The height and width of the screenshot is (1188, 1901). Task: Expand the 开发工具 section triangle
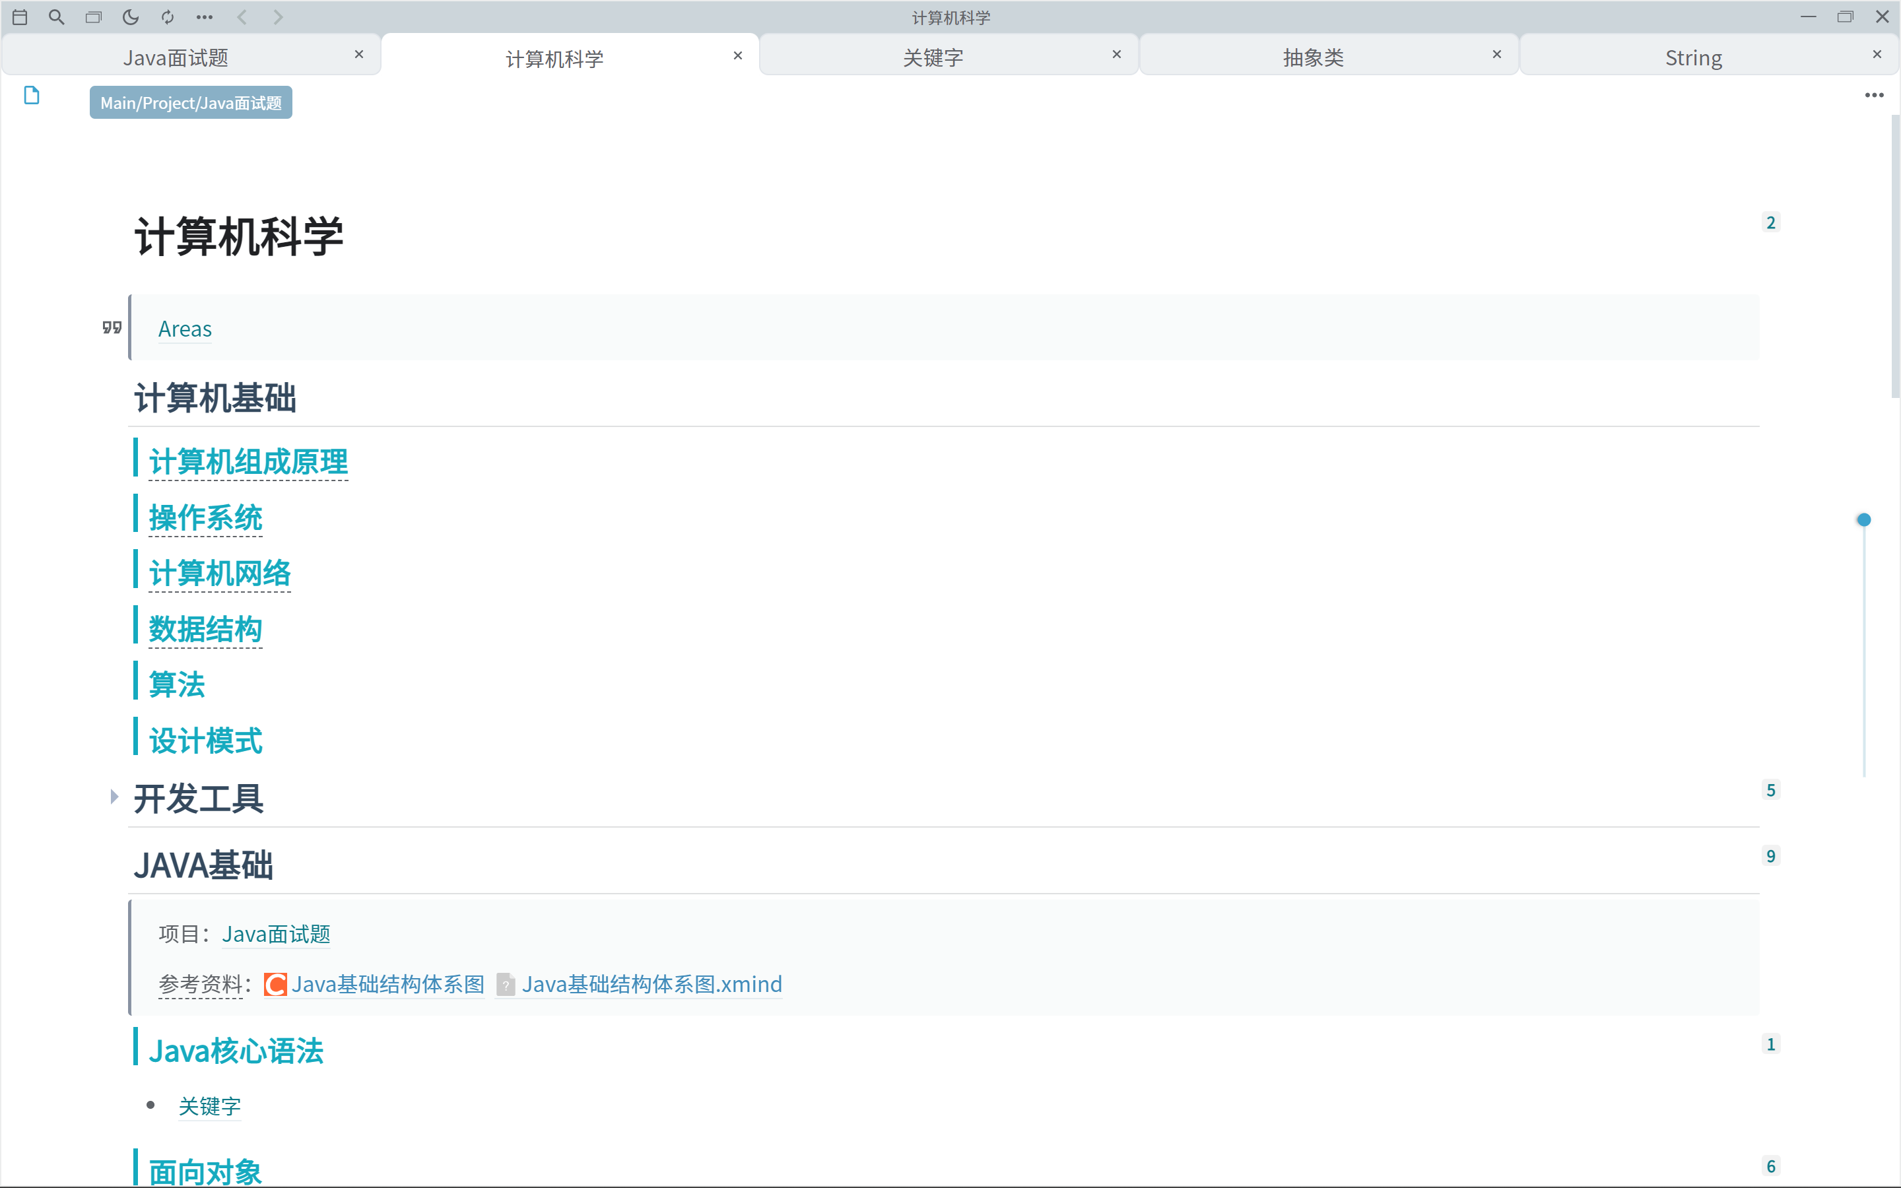pyautogui.click(x=115, y=797)
